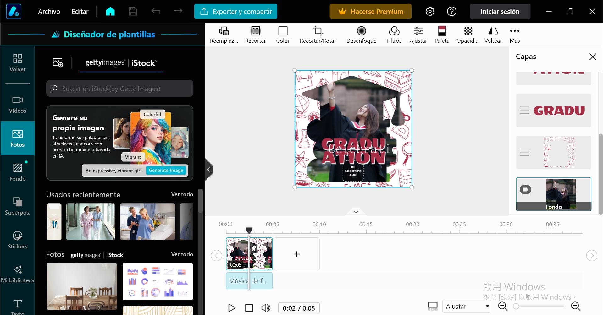Select the Fondo video layer
This screenshot has height=315, width=603.
click(x=554, y=194)
